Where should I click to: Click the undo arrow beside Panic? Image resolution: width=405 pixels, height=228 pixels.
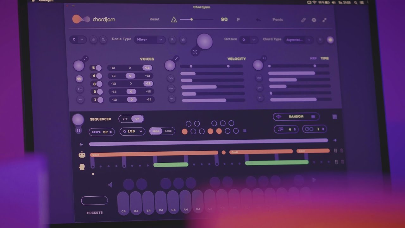pos(258,20)
